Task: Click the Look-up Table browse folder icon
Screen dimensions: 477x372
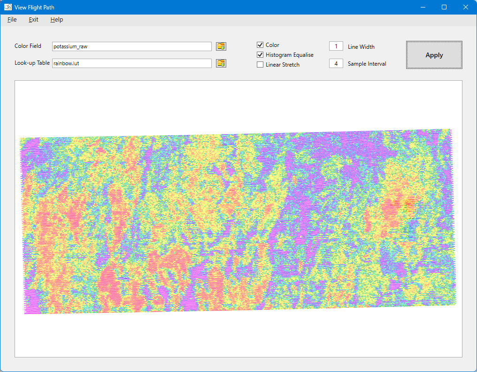Action: [221, 63]
